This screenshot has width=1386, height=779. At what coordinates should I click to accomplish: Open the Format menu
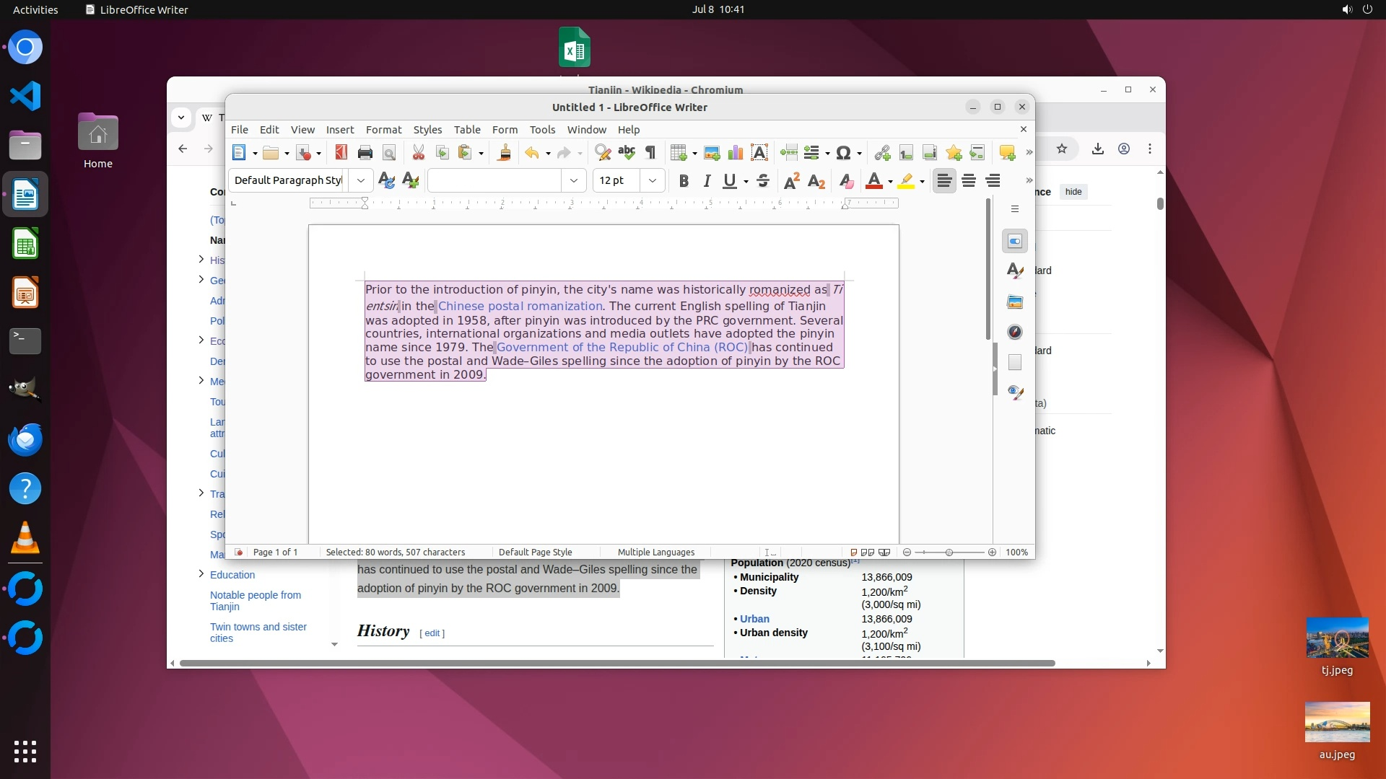pos(383,130)
